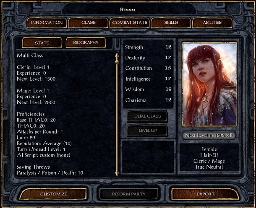Switch to the Class tab
256x208 pixels.
[x=88, y=23]
